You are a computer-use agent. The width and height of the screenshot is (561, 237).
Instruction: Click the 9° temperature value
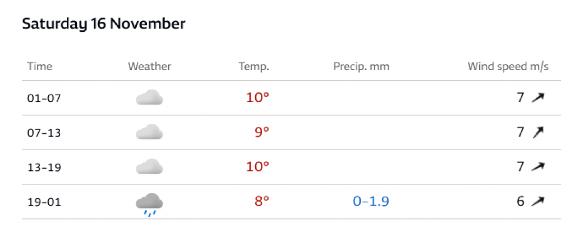click(261, 132)
